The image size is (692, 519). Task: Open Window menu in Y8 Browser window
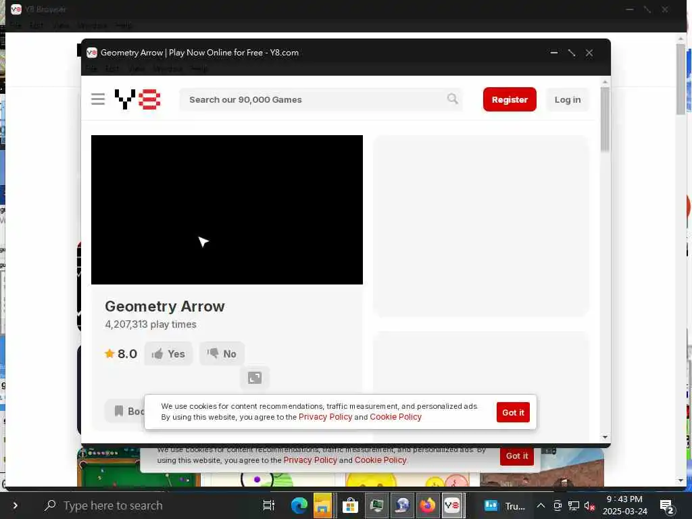pos(92,25)
